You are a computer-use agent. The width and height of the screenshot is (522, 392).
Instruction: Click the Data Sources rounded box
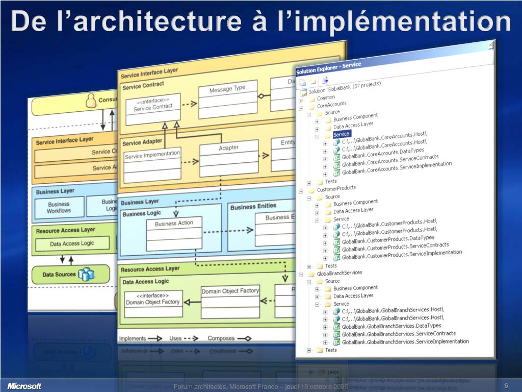[x=71, y=274]
